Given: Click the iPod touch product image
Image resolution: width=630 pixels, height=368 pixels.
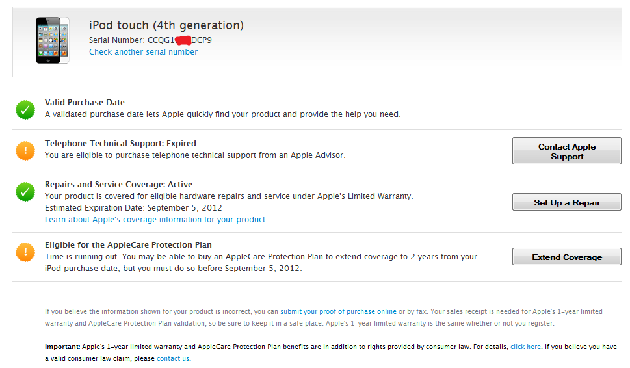Looking at the screenshot, I should [52, 40].
